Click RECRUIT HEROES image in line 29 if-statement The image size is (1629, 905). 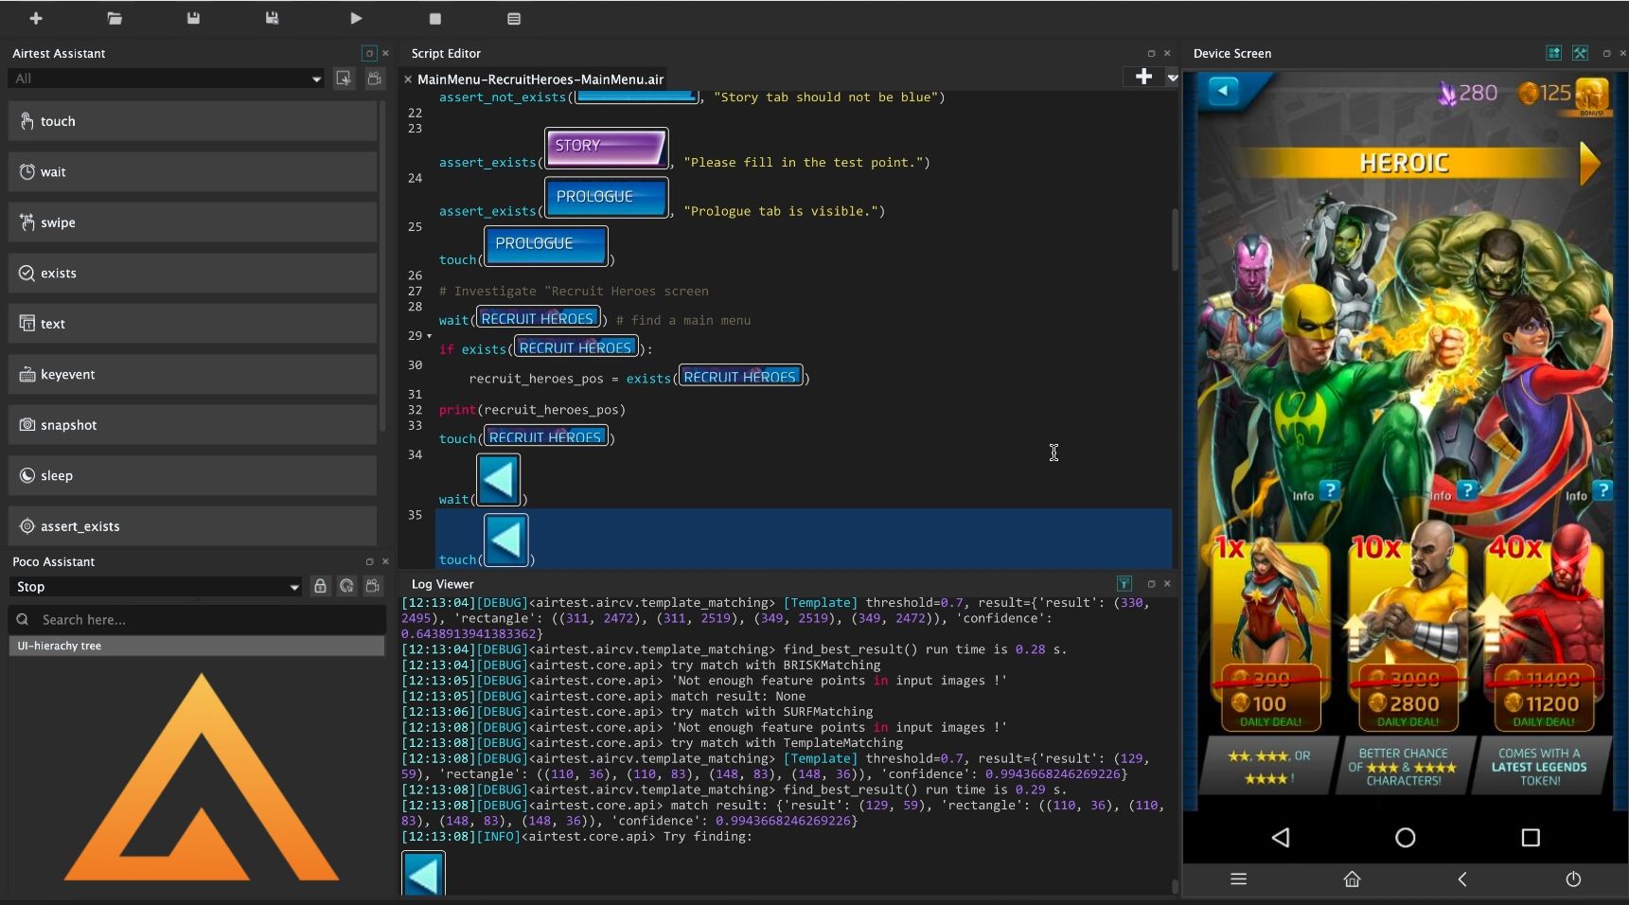pos(575,347)
